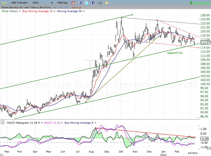Open the Settings menu

point(63,2)
